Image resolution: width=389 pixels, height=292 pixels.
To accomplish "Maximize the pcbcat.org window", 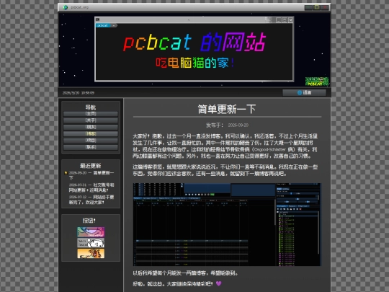I will pos(316,7).
